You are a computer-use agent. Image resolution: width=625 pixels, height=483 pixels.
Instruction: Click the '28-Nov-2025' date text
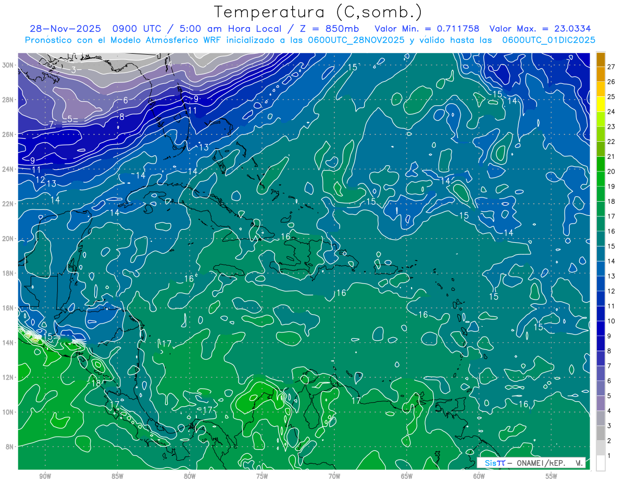(x=65, y=29)
